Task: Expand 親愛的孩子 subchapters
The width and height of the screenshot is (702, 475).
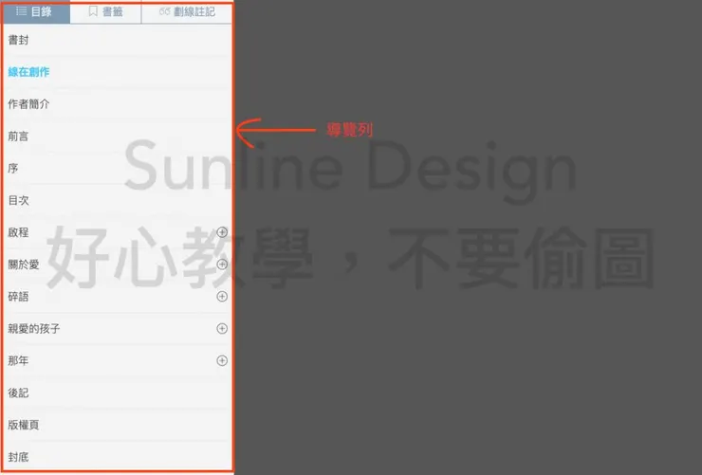Action: 222,329
